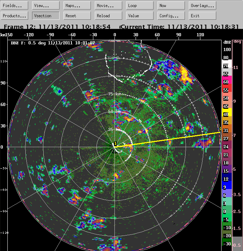
Task: Select the 3.5 deg elevation tilt
Action: 237,194
